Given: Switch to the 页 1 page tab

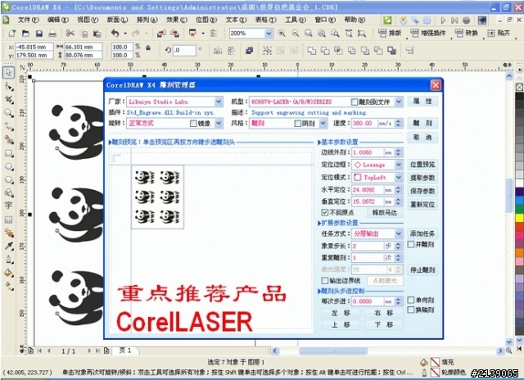Looking at the screenshot, I should pyautogui.click(x=125, y=351).
